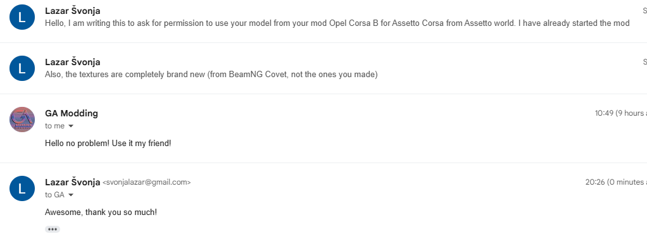The width and height of the screenshot is (647, 246).
Task: Click the avatar next to the BeamNG Covet message
Action: [x=22, y=68]
